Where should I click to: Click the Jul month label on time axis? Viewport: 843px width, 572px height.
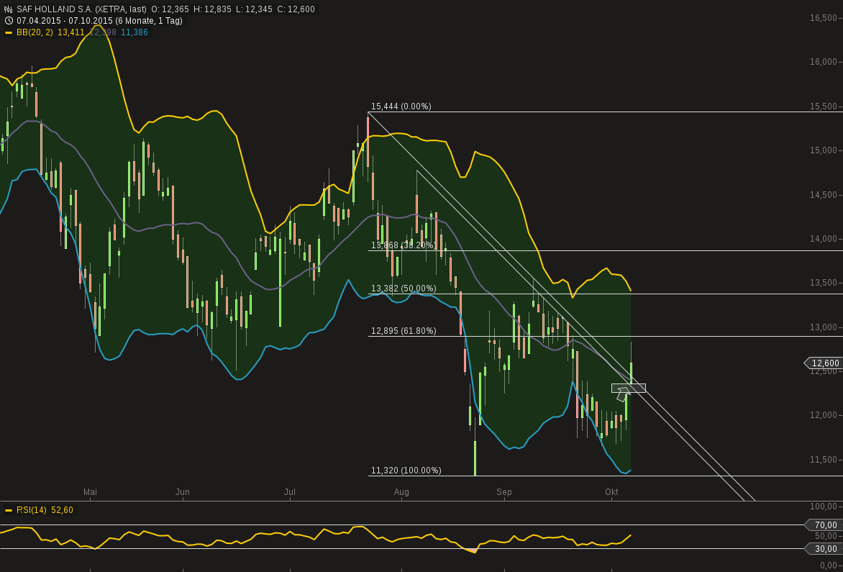click(x=290, y=492)
